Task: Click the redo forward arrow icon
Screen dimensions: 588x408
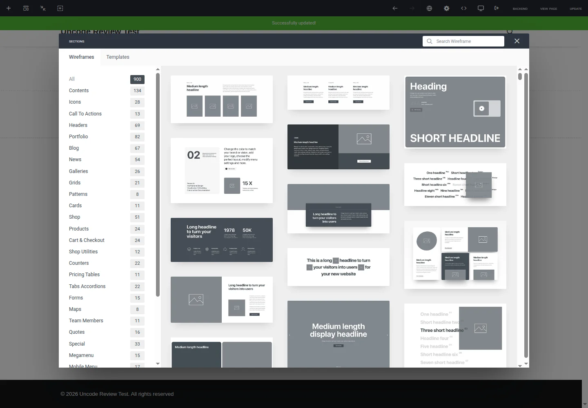Action: [x=412, y=8]
